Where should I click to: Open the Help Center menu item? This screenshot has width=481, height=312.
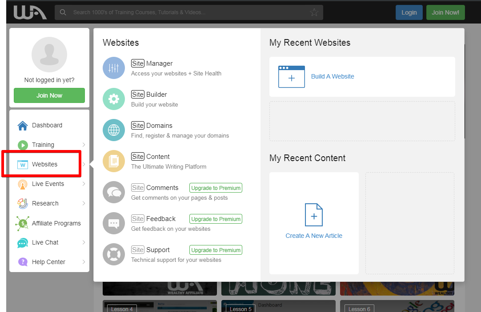(49, 262)
